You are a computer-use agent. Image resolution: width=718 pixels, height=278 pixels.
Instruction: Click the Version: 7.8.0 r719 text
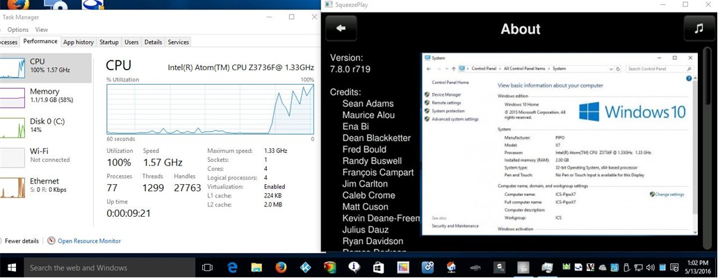pyautogui.click(x=350, y=64)
